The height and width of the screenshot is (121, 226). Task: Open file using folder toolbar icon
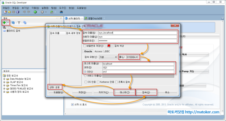coord(9,12)
